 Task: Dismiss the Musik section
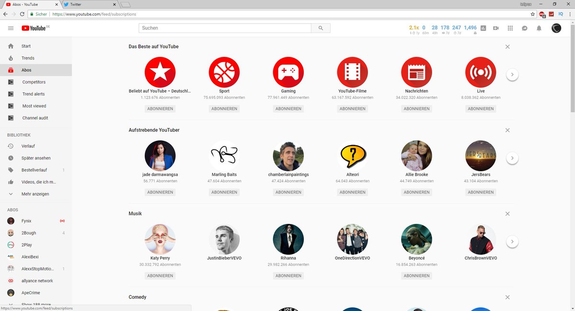(x=507, y=213)
